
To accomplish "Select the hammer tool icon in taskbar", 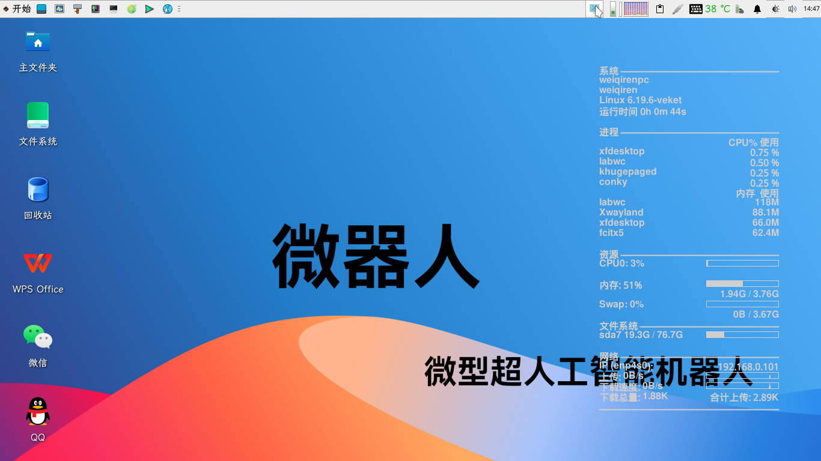I will (x=76, y=8).
